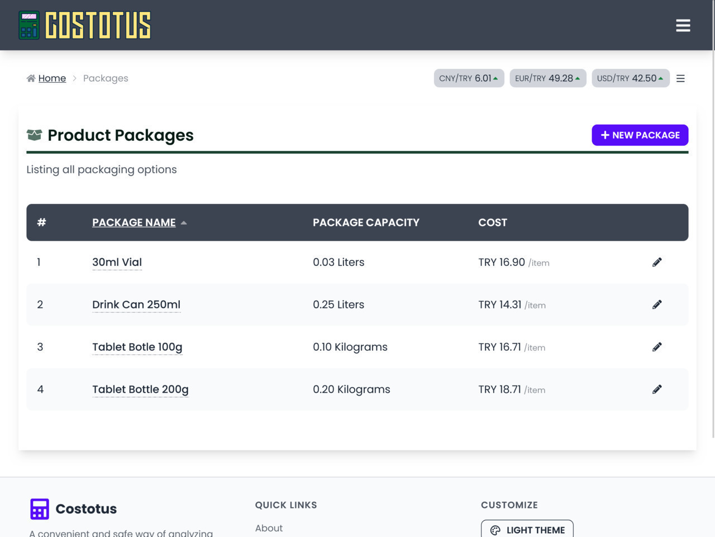Edit the Tablet Botle 100g pencil icon

(657, 347)
